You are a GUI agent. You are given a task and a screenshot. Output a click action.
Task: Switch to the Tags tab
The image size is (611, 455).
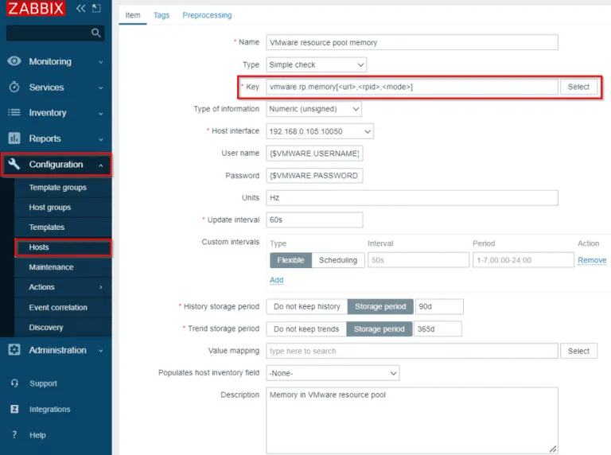(x=162, y=15)
